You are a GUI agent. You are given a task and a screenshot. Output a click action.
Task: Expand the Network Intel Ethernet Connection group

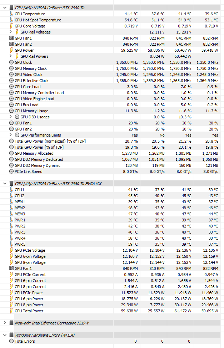[x=5, y=323]
